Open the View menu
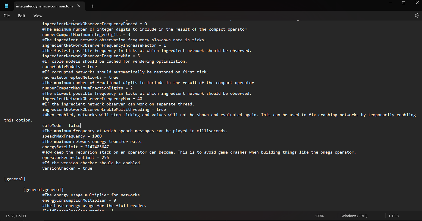422x221 pixels. [x=38, y=15]
